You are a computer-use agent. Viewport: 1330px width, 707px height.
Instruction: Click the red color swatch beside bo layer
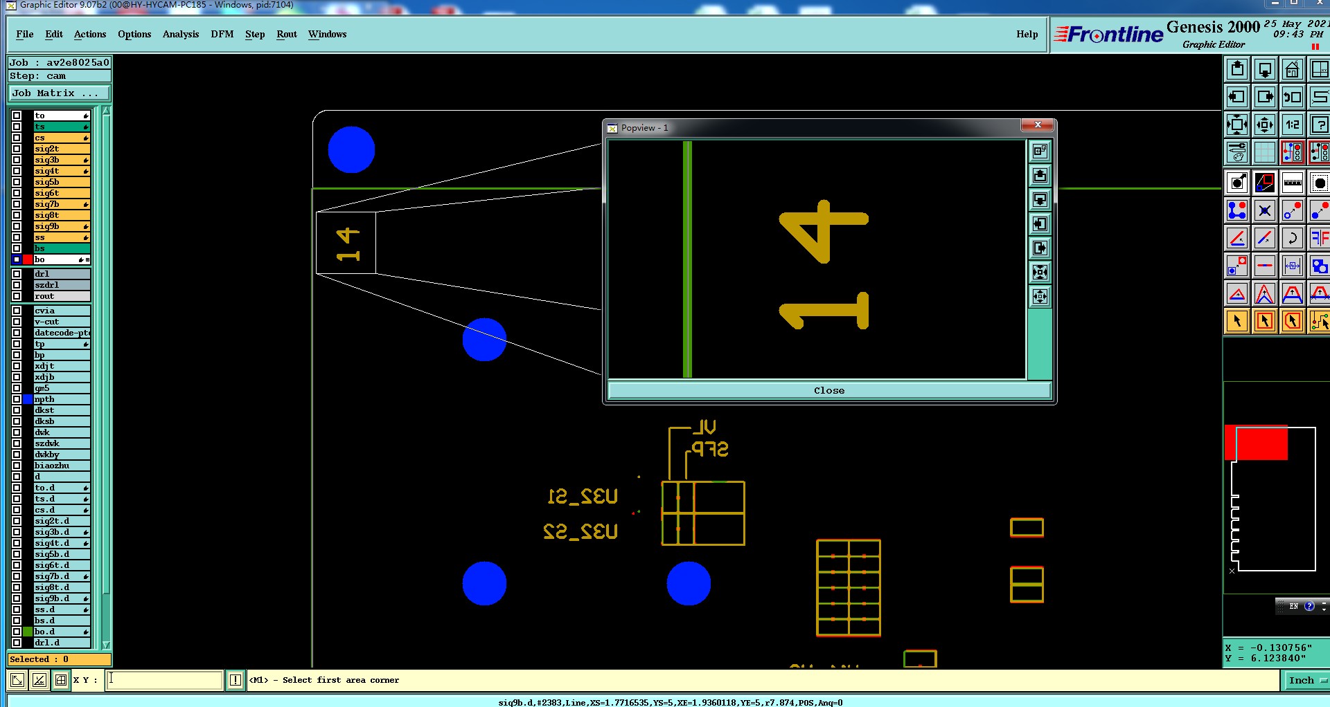(x=28, y=259)
